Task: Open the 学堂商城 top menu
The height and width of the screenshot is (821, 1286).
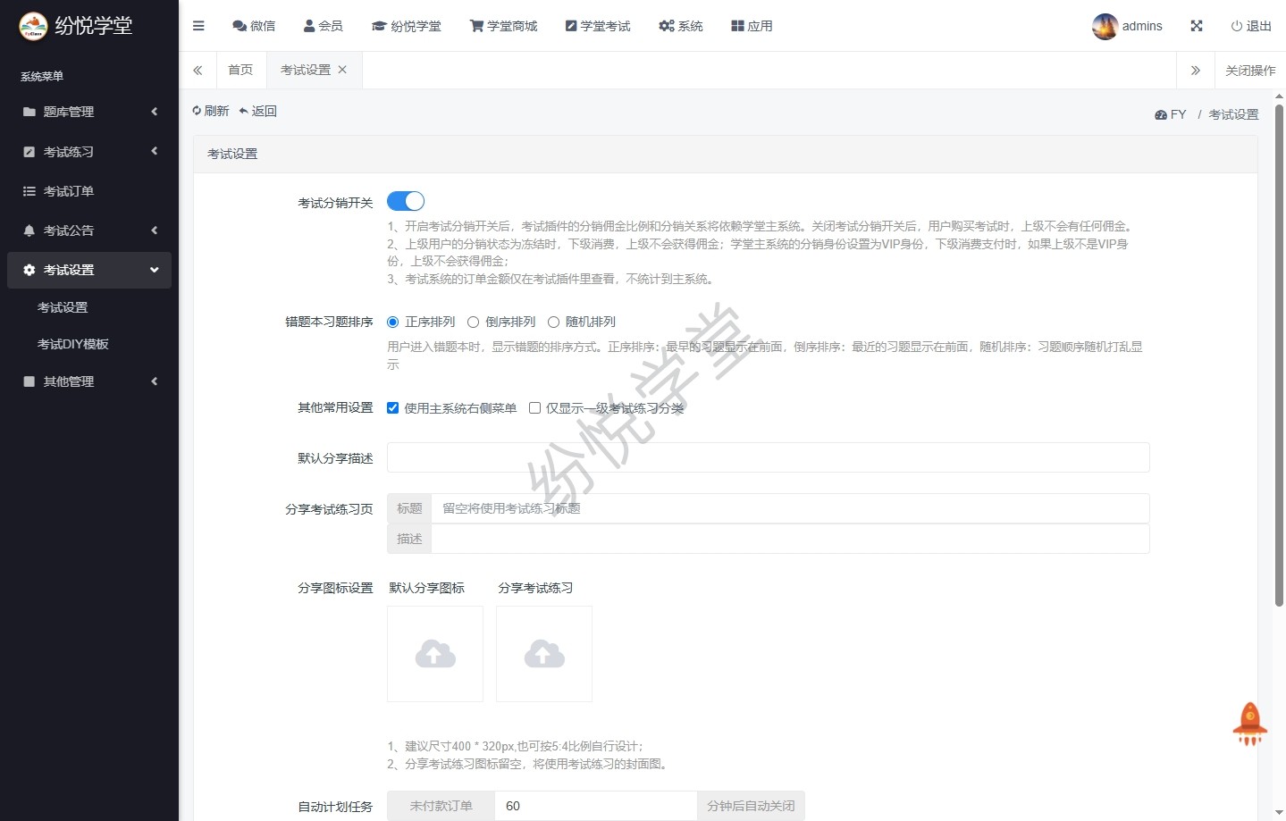Action: pyautogui.click(x=504, y=26)
